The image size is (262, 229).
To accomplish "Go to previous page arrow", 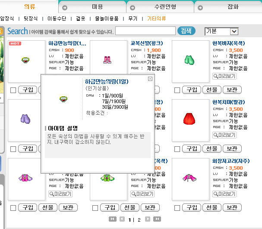I will (122, 219).
